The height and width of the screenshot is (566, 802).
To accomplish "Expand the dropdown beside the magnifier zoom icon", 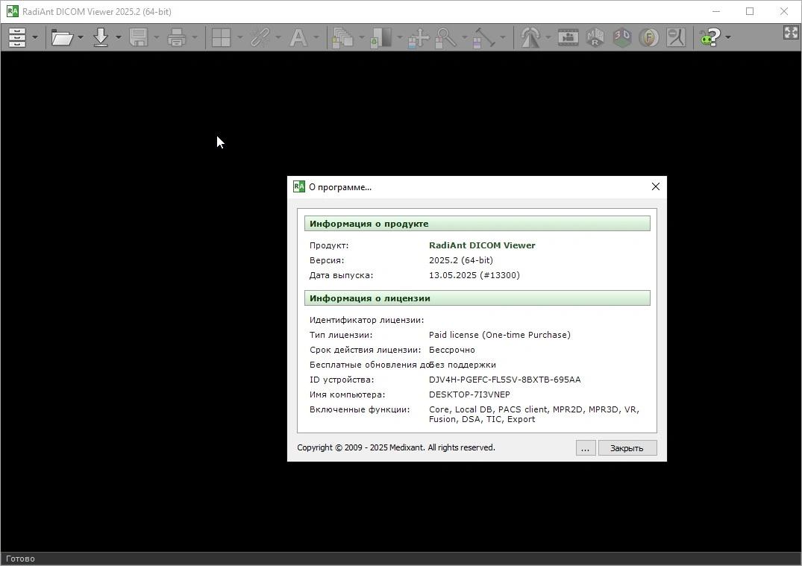I will click(465, 37).
